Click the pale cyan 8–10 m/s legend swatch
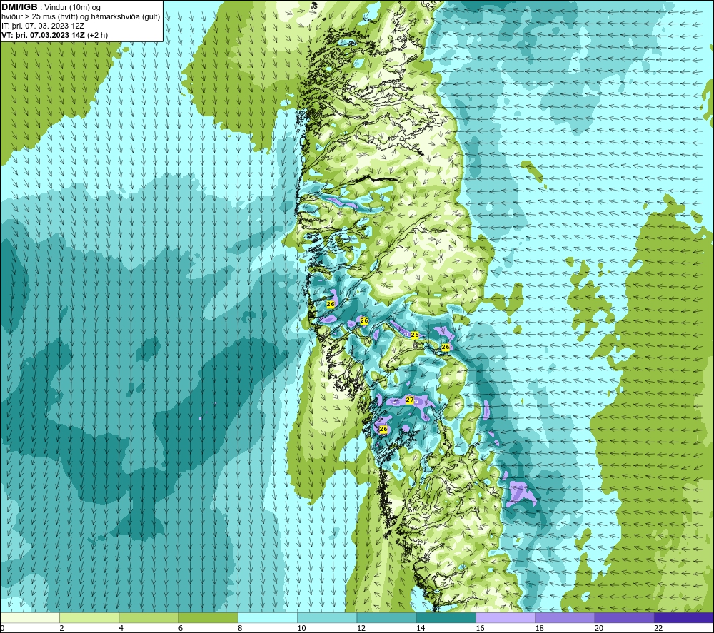This screenshot has width=714, height=633. click(268, 617)
